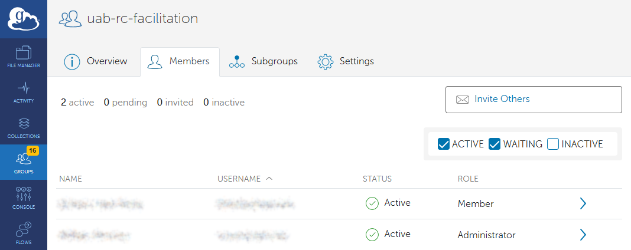Open Groups sidebar icon
631x250 pixels.
24,163
